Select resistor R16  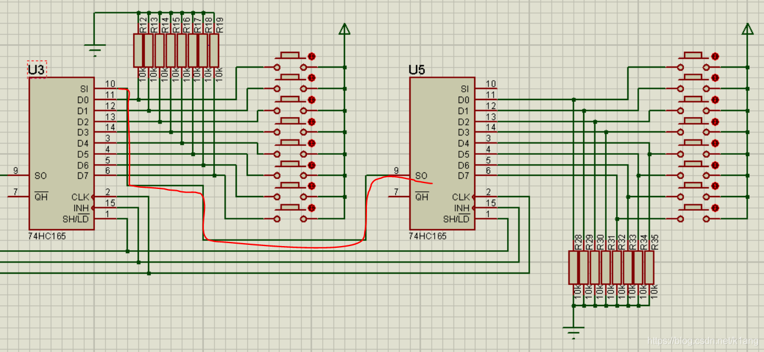(x=182, y=50)
